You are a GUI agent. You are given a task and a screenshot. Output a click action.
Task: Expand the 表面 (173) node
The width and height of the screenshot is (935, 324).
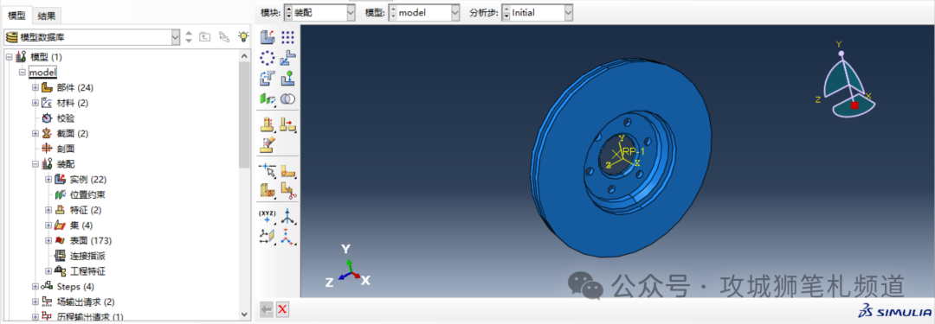click(48, 240)
